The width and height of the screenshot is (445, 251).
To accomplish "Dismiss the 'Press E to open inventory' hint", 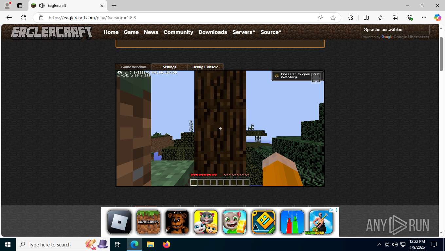I will pos(297,75).
